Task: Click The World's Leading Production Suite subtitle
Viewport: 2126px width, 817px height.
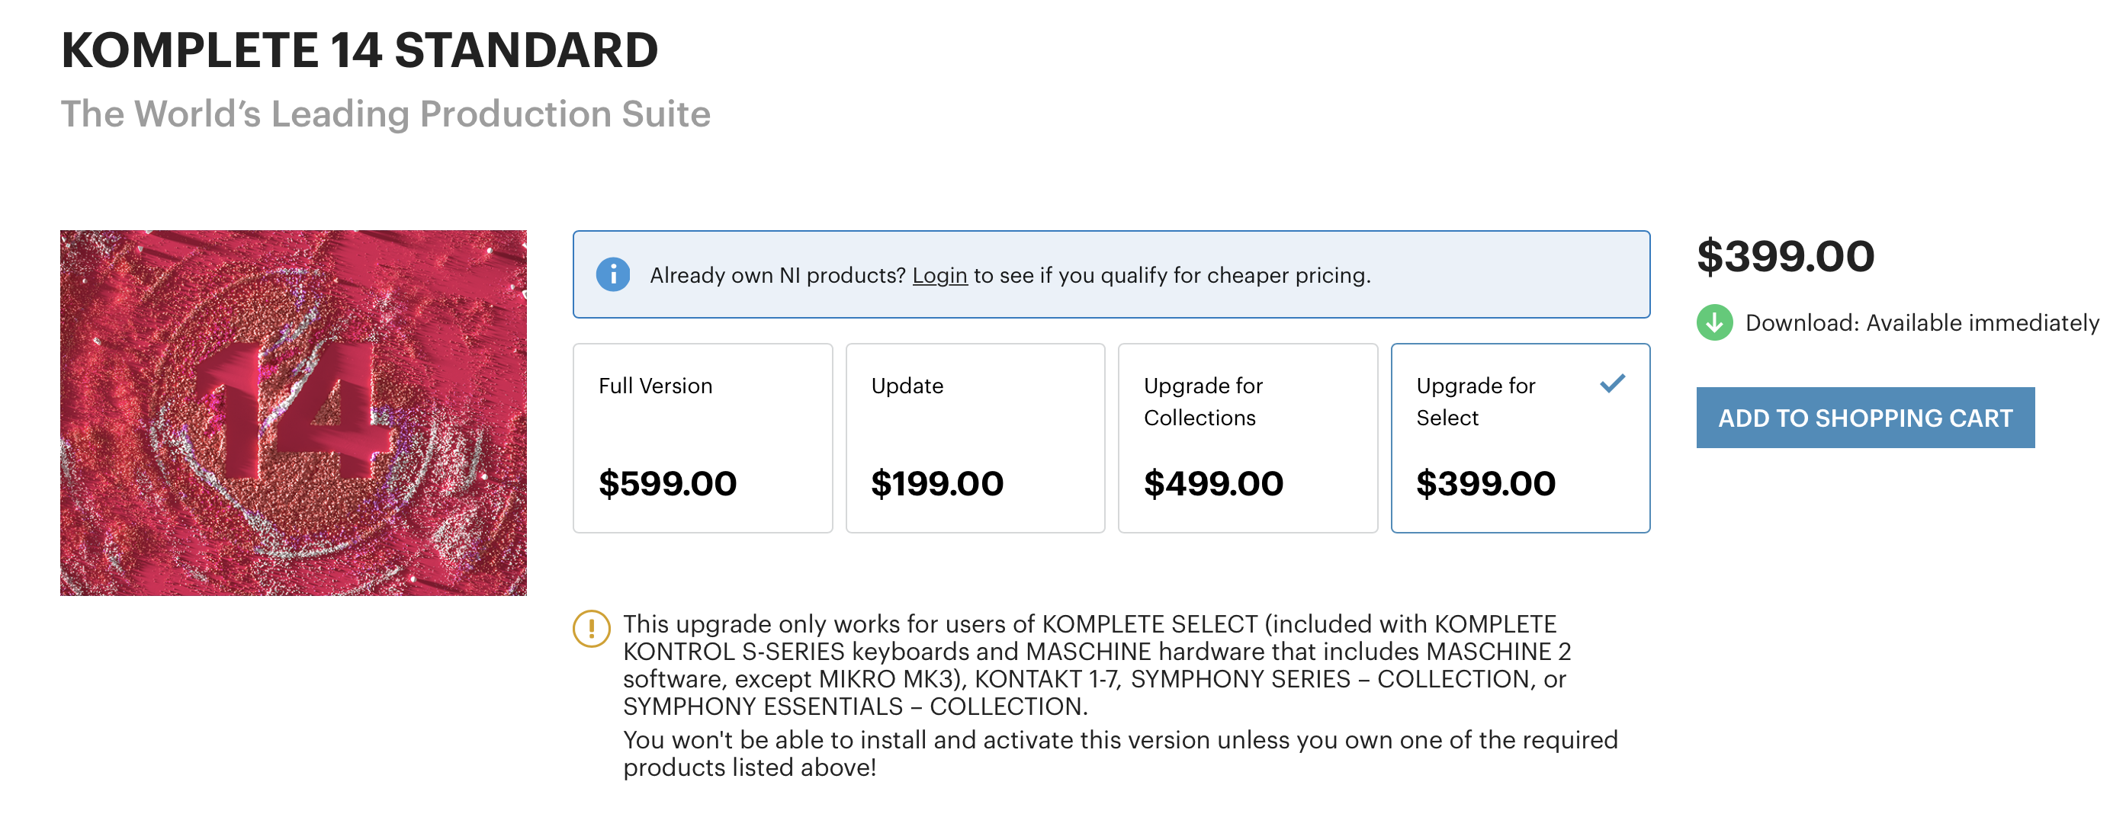Action: click(385, 114)
